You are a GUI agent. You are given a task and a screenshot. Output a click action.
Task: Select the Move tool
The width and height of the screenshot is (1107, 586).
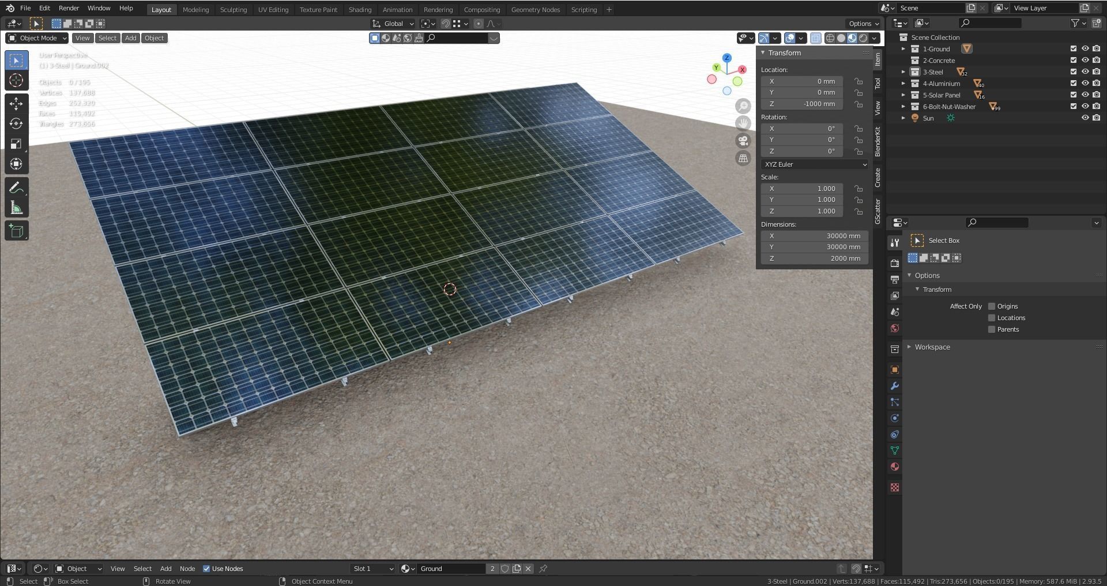[16, 104]
